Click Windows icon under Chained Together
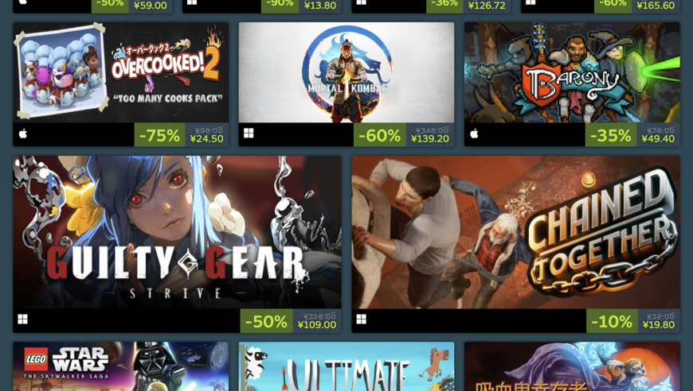693x391 pixels. click(x=361, y=319)
